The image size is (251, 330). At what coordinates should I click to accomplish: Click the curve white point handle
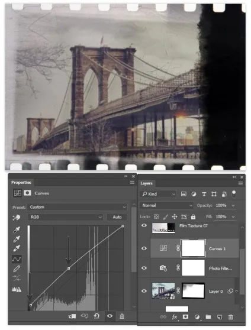123,226
